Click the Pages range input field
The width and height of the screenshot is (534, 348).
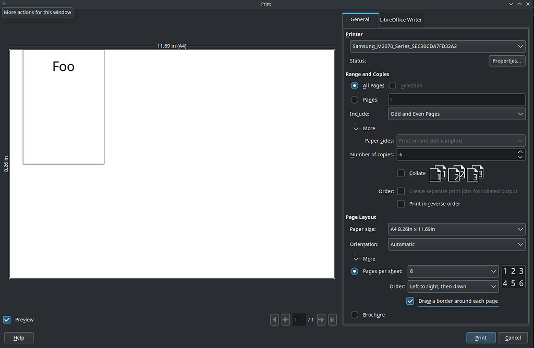(457, 100)
